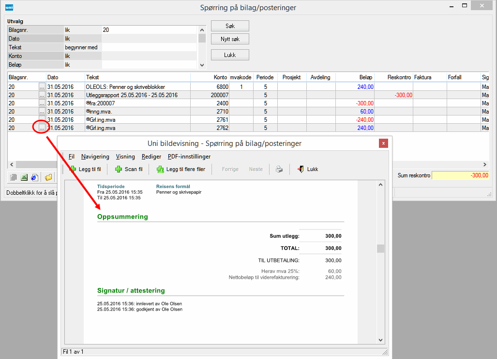Click Legg til flere filer button
This screenshot has width=497, height=359.
click(181, 169)
